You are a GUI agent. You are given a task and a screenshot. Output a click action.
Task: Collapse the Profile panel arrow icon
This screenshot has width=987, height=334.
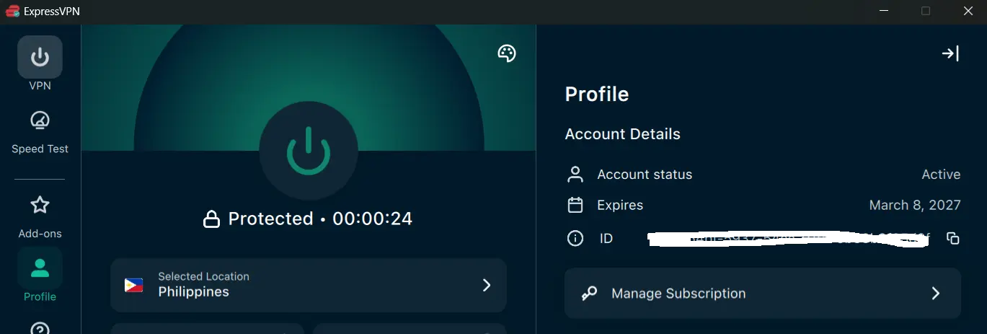[x=950, y=53]
